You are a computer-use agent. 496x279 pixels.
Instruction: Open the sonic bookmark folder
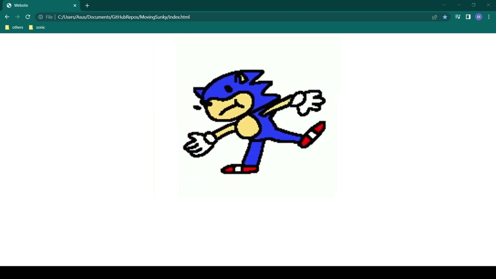(x=37, y=28)
